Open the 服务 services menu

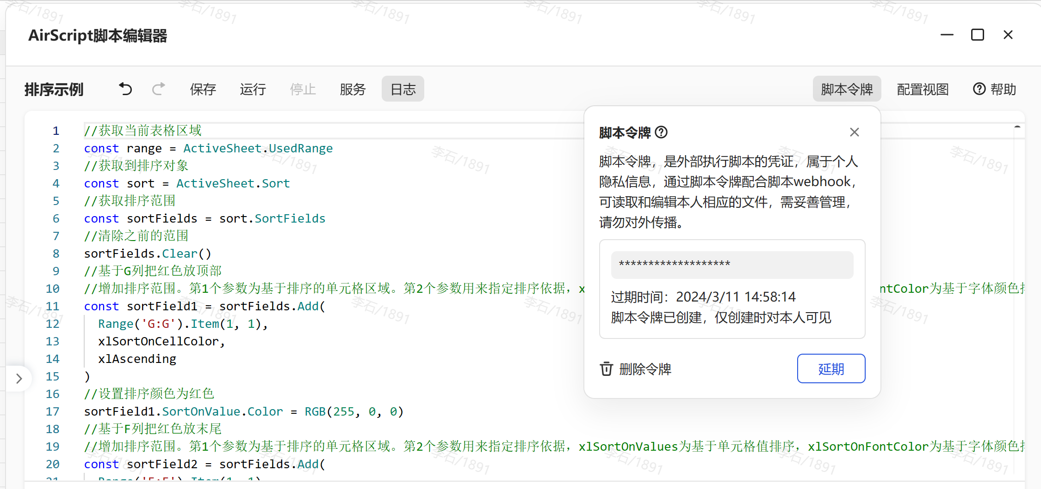pyautogui.click(x=353, y=89)
